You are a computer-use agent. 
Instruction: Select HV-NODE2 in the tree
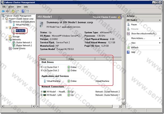pyautogui.click(x=21, y=33)
